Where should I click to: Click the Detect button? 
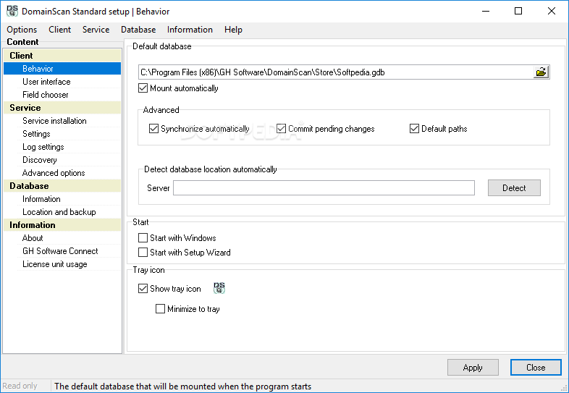point(514,188)
